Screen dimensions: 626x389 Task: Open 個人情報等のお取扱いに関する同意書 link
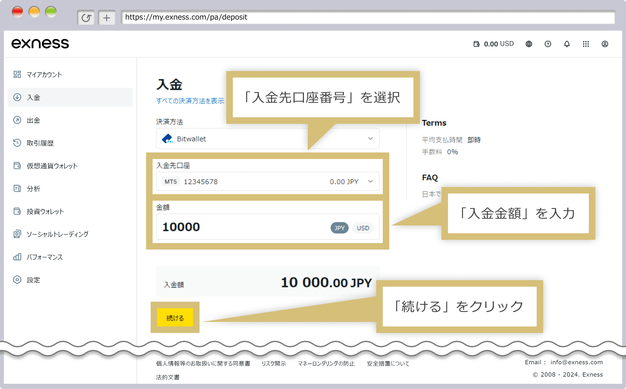pos(203,364)
